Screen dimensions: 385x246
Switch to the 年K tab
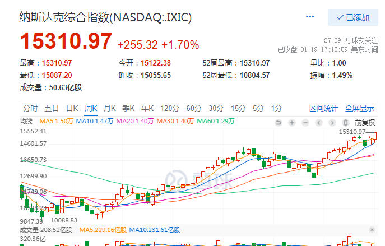tap(147, 108)
